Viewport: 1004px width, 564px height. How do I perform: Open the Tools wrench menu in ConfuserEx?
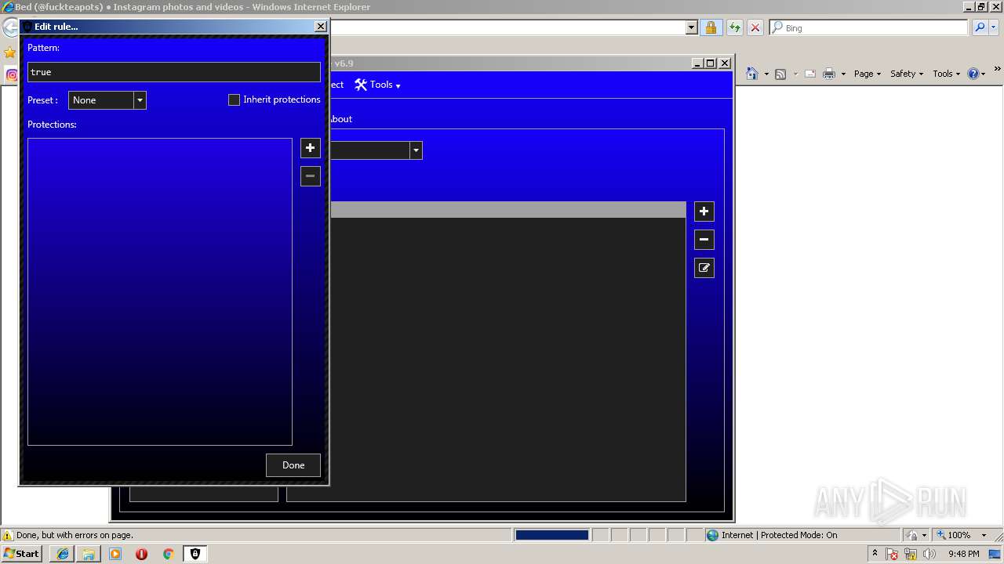pos(377,85)
